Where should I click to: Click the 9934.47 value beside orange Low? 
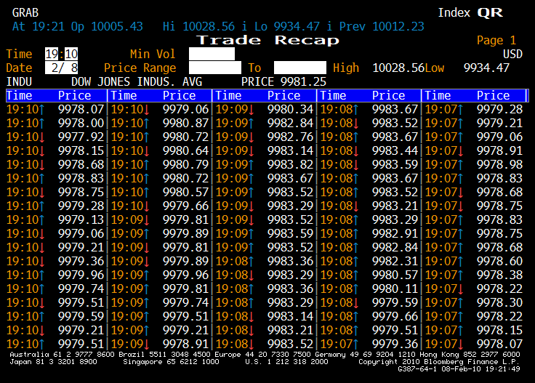click(486, 68)
